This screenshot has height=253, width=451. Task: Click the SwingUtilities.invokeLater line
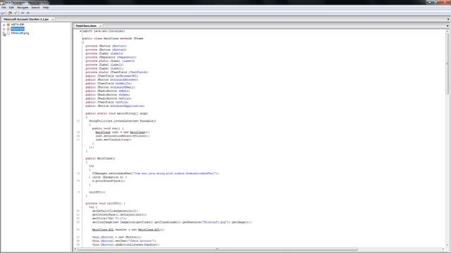123,121
